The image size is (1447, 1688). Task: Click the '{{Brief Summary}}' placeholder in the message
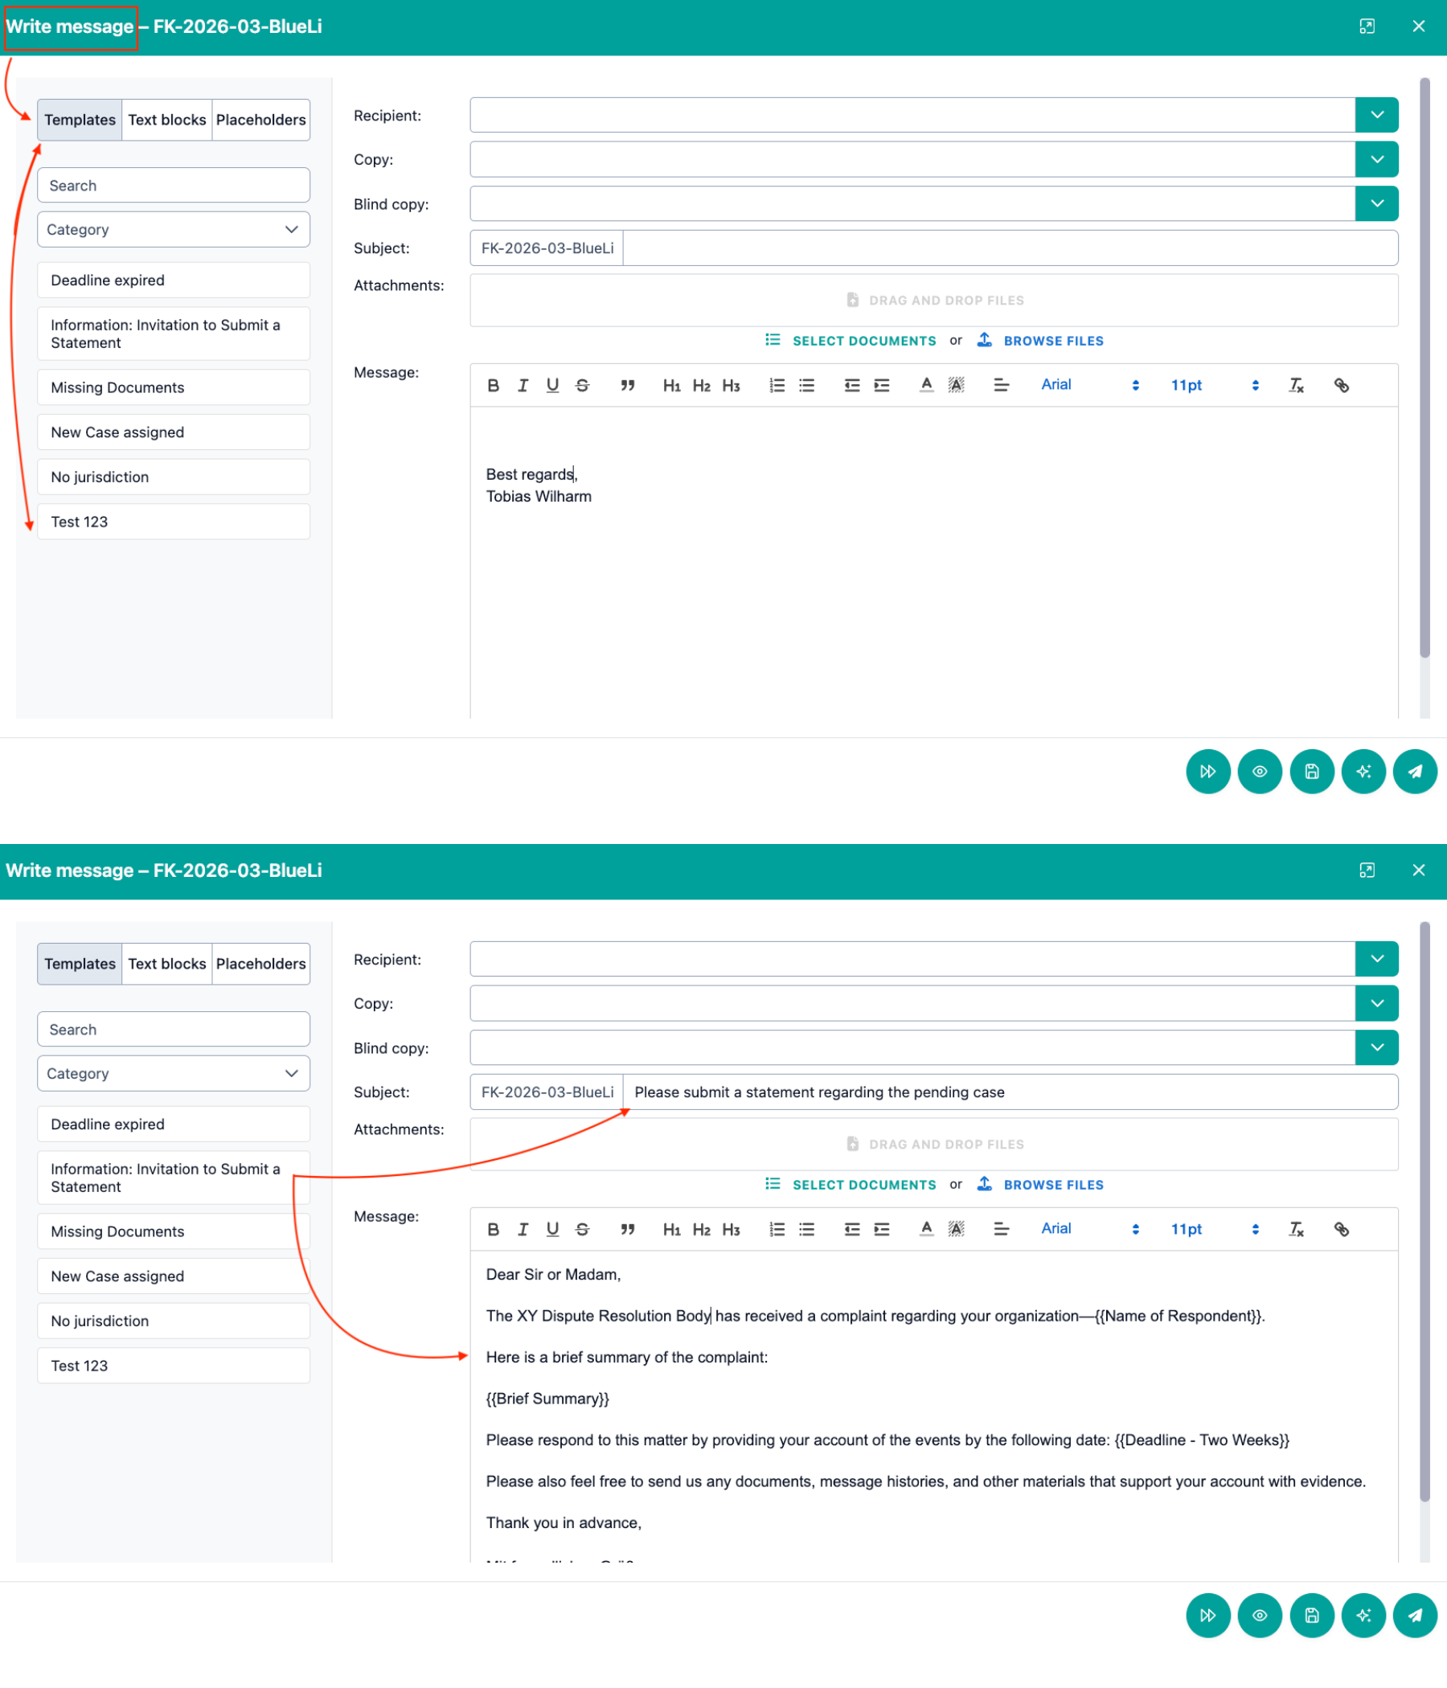pyautogui.click(x=547, y=1399)
